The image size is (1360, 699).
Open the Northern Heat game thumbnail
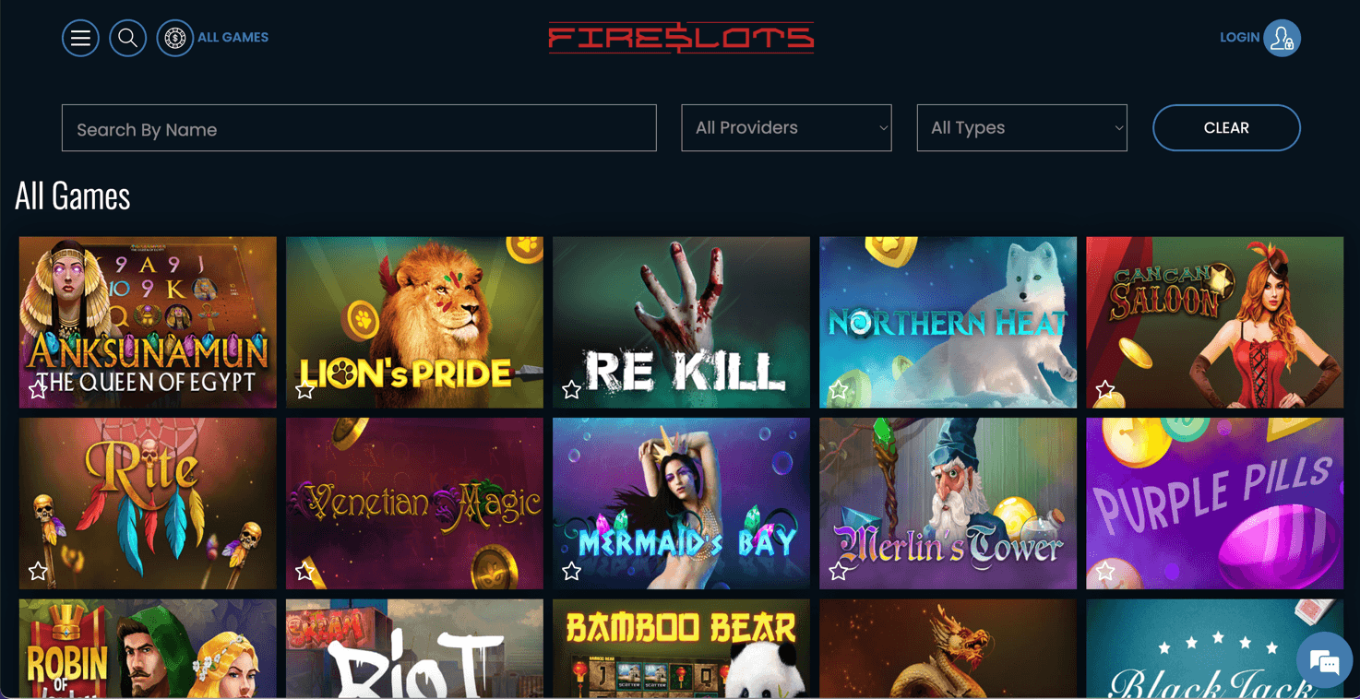point(948,322)
